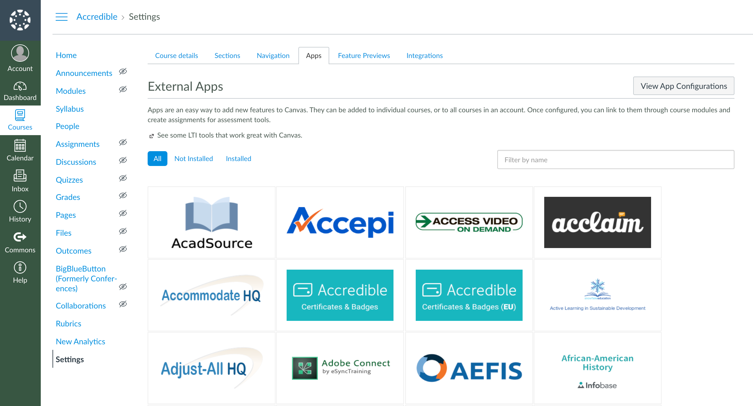This screenshot has height=406, width=753.
Task: Open the Calendar
Action: pos(20,150)
